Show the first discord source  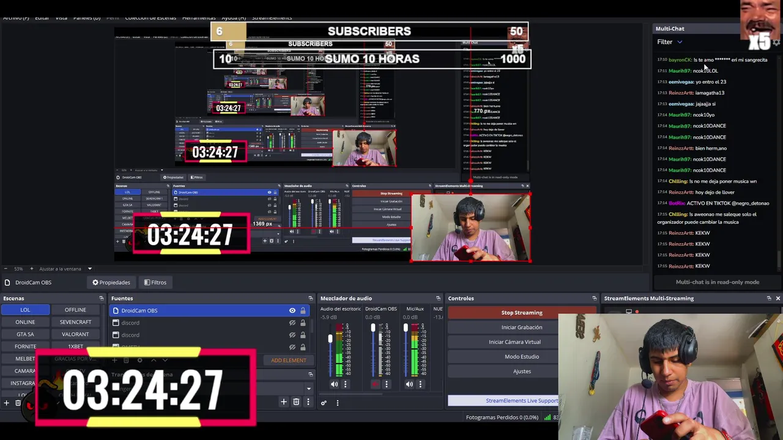coord(292,323)
